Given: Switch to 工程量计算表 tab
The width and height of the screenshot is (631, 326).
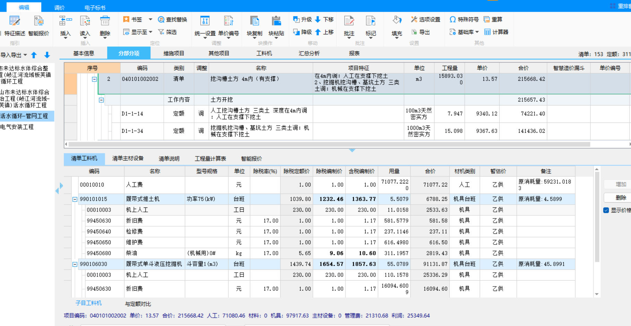Looking at the screenshot, I should point(210,158).
